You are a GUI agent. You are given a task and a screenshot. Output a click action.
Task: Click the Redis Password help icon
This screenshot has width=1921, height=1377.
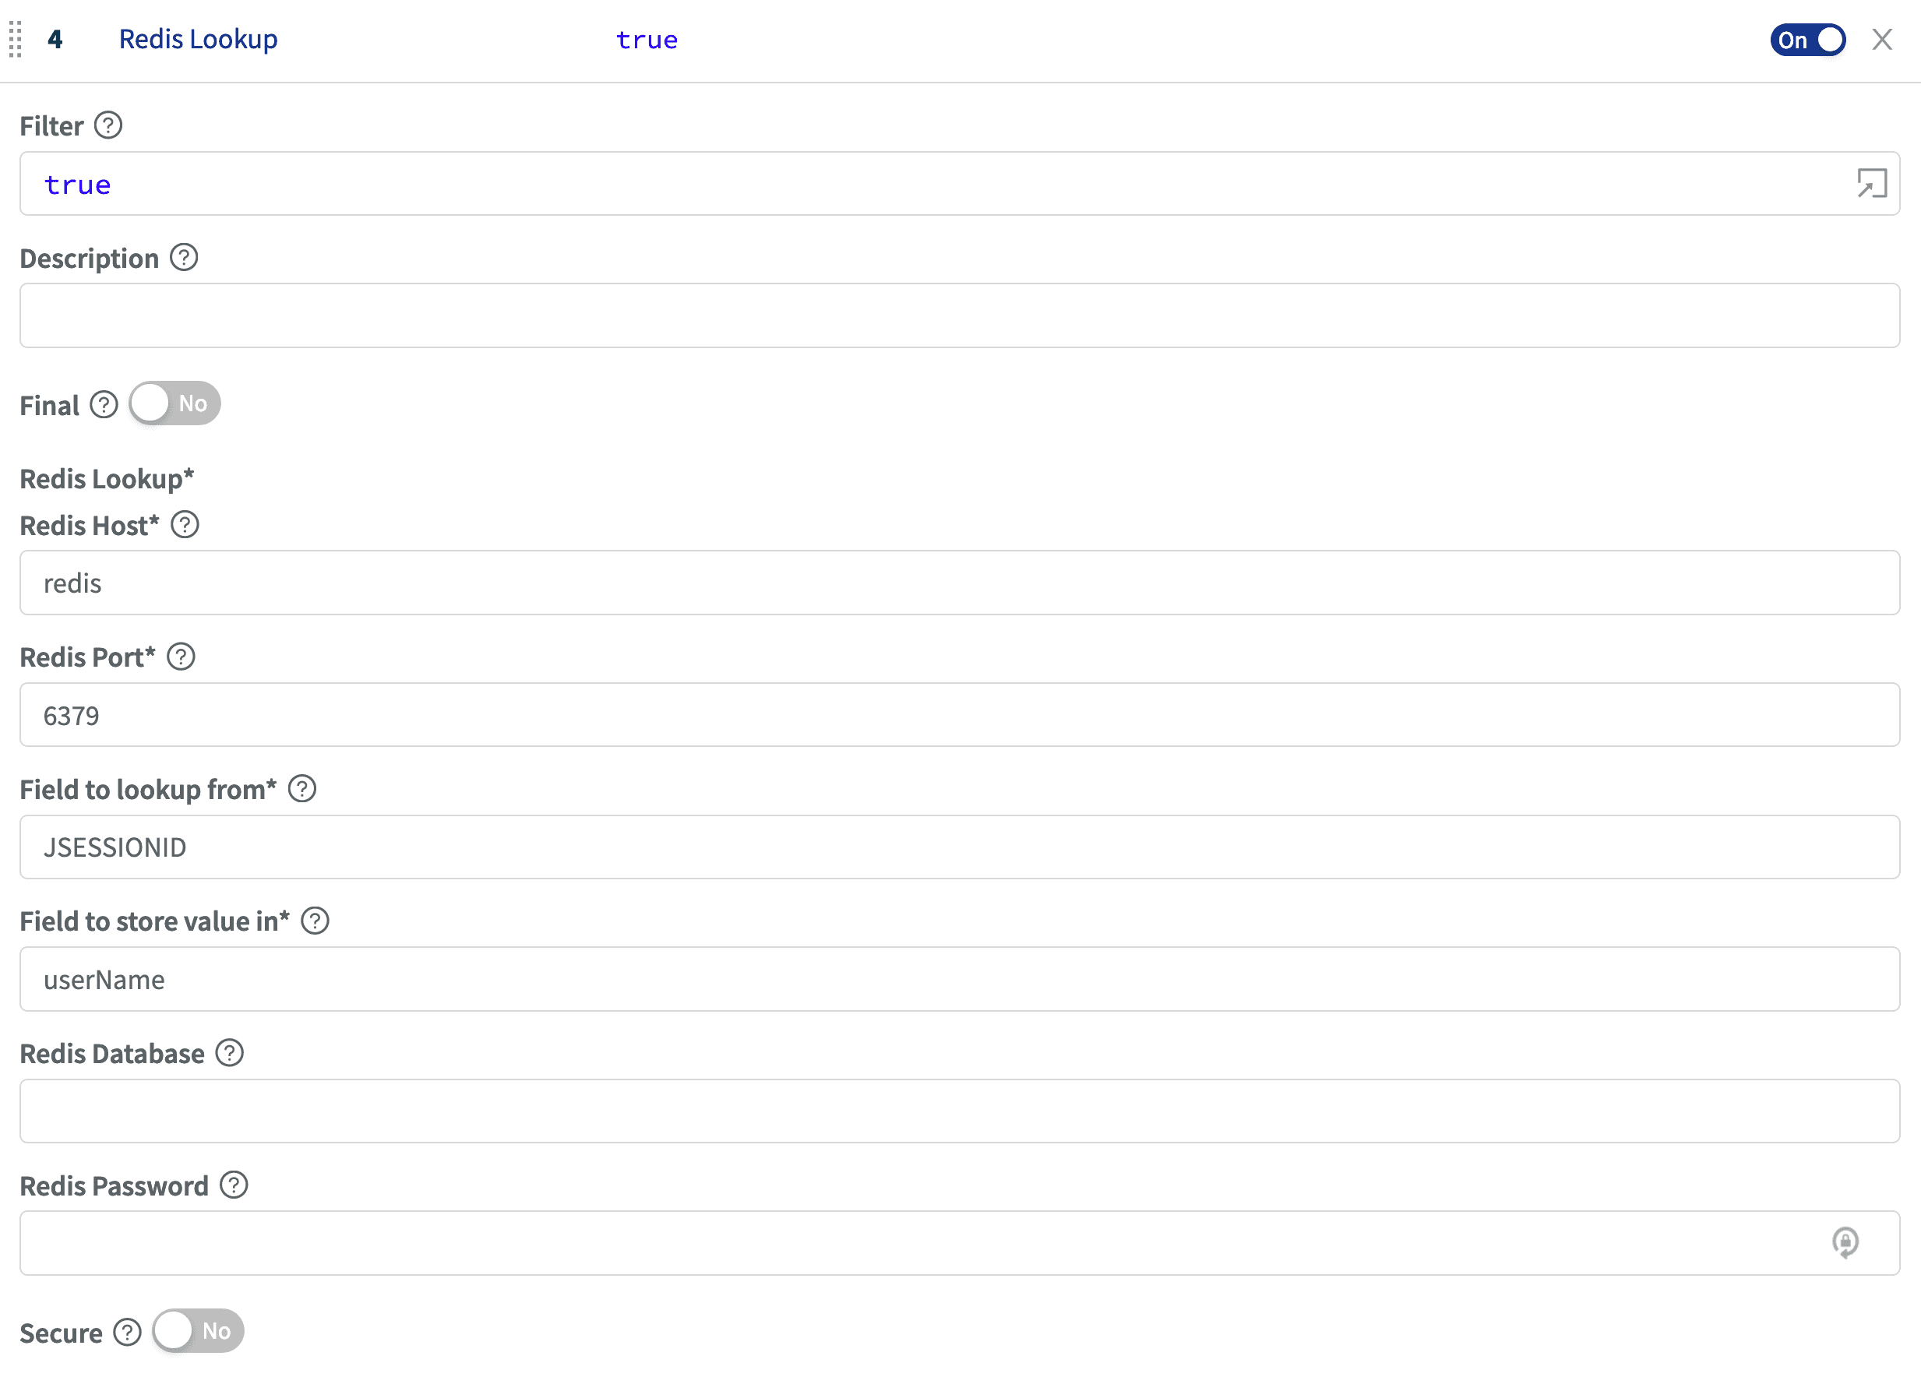[x=234, y=1185]
